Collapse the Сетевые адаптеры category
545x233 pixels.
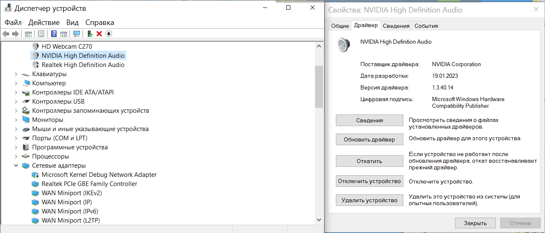[16, 166]
